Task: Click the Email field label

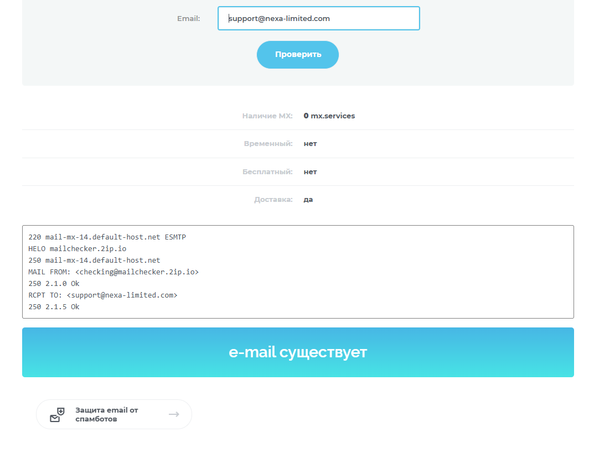Action: tap(188, 18)
